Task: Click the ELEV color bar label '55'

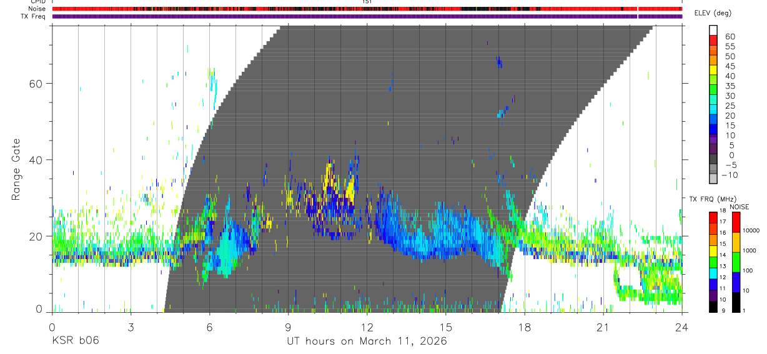Action: click(730, 47)
